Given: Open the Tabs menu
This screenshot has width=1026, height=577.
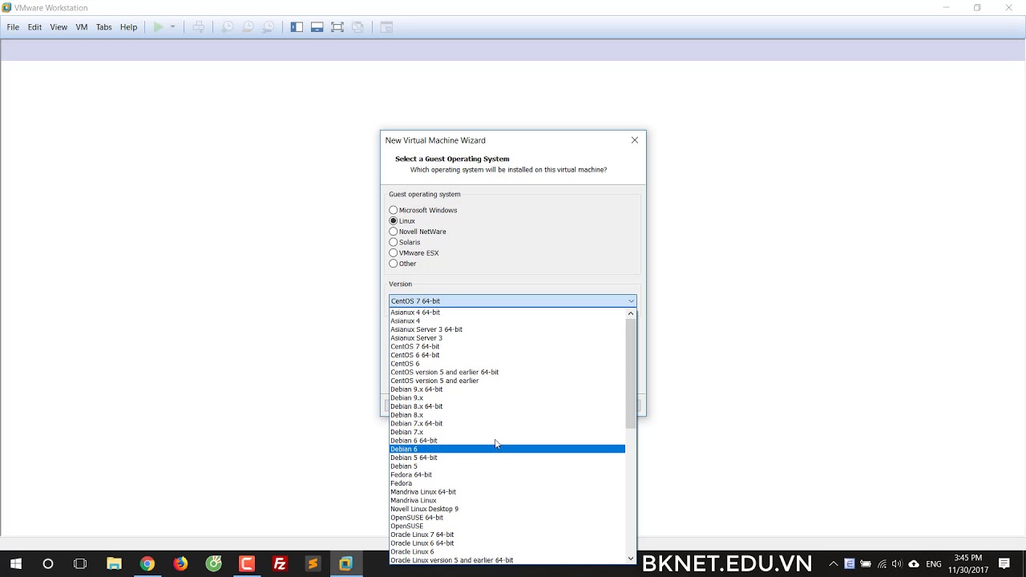Looking at the screenshot, I should point(103,27).
